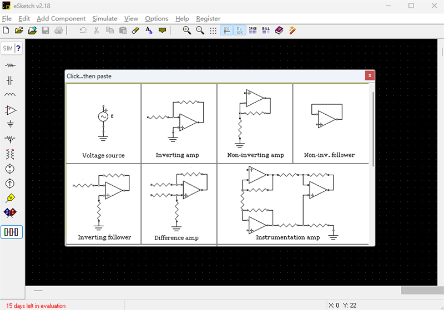The width and height of the screenshot is (444, 310).
Task: Toggle the dotted grid display
Action: click(x=213, y=31)
